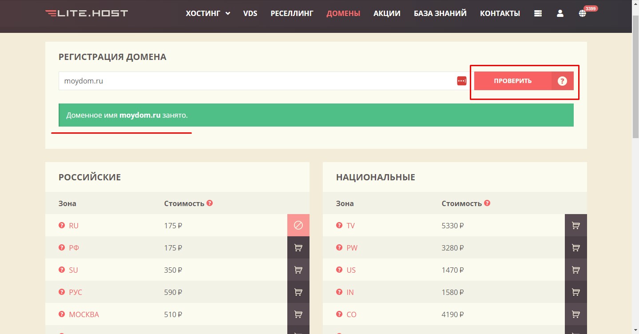Click the 350 ₽ price for SU

pos(173,270)
